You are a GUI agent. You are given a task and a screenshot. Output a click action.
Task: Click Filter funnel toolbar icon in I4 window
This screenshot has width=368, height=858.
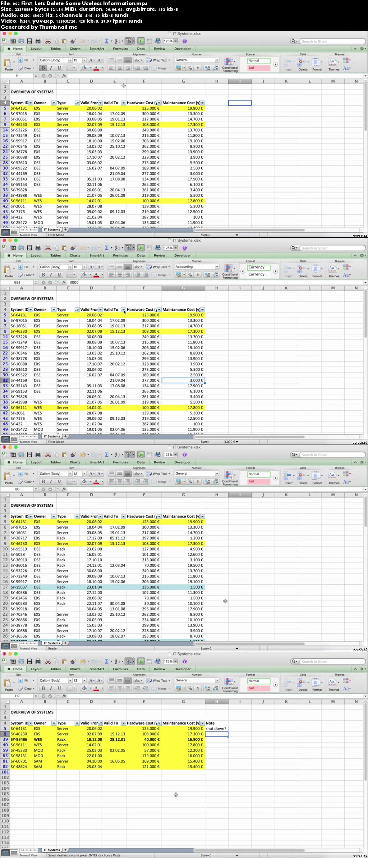tap(129, 41)
